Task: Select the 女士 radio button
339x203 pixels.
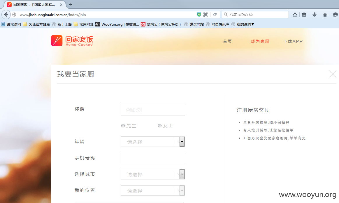Action: coord(160,126)
